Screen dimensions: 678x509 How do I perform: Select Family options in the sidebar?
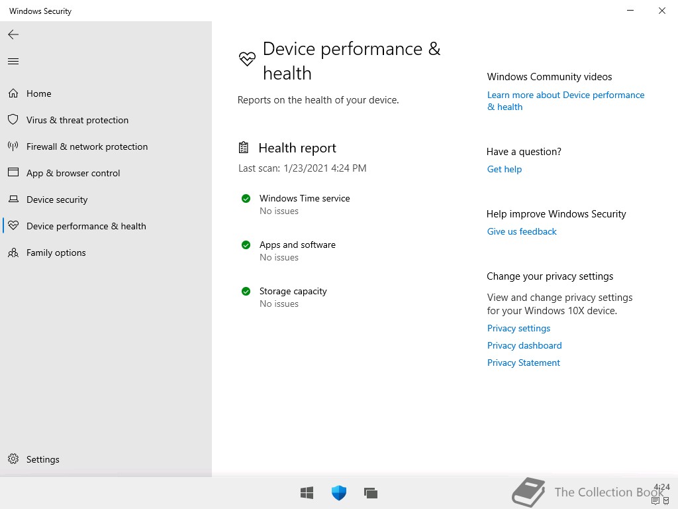[56, 253]
